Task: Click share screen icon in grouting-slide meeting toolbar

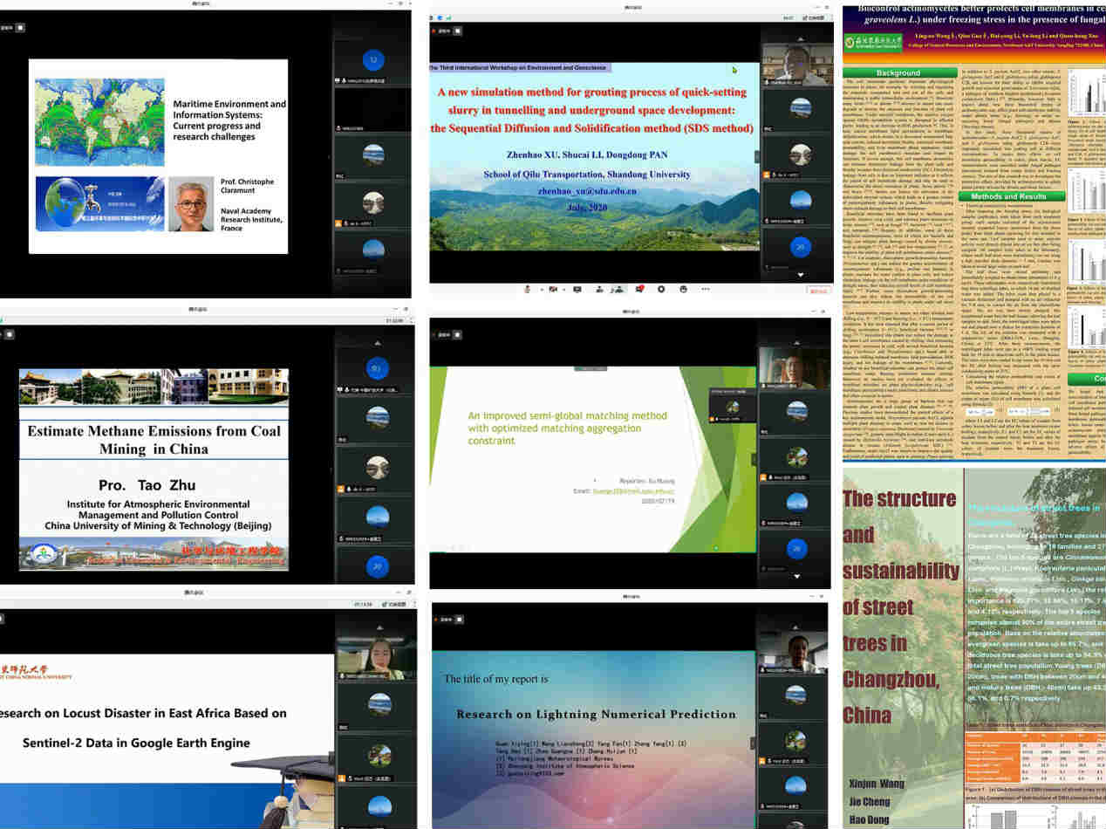Action: pyautogui.click(x=577, y=289)
